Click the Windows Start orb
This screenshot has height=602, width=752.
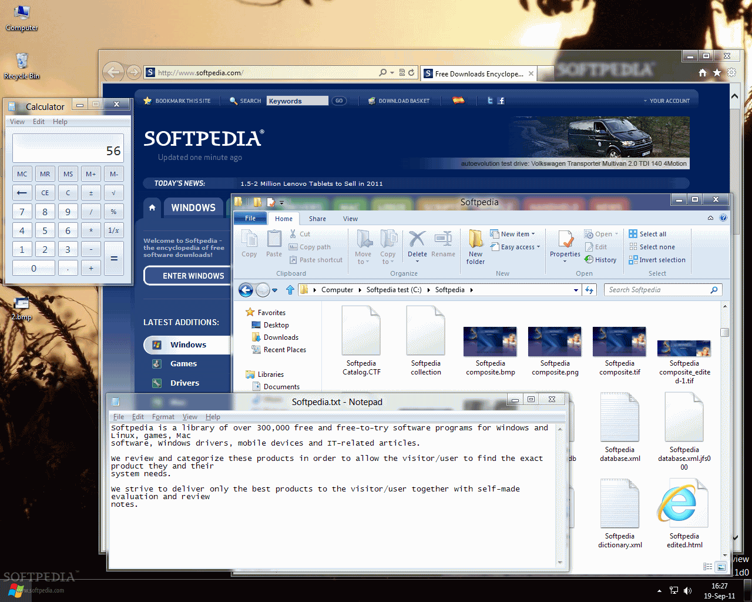click(x=16, y=591)
